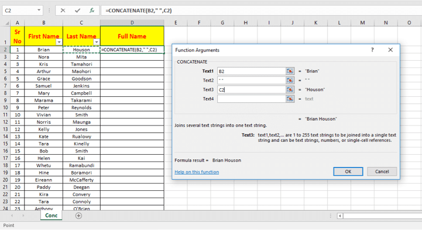Click the Cancel formula X icon in formula bar
The image size is (422, 230).
63,11
